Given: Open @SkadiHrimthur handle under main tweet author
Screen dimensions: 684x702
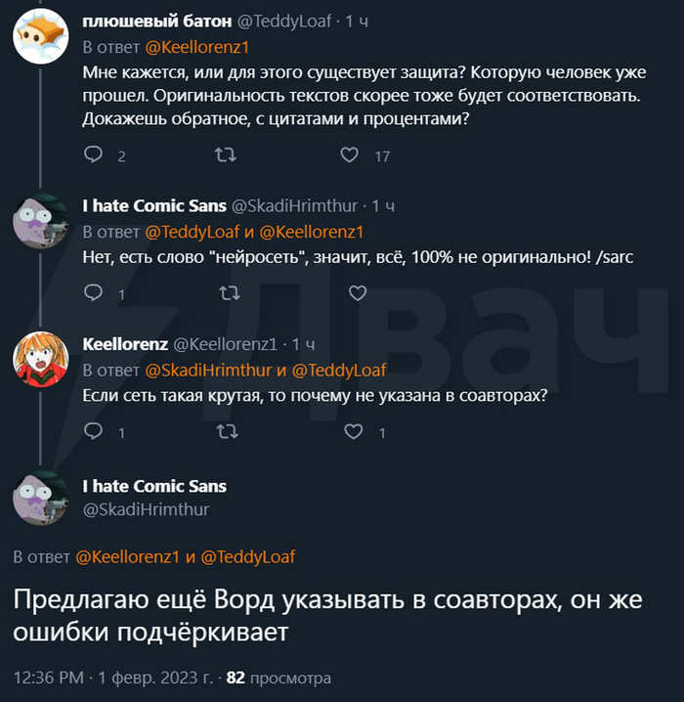Looking at the screenshot, I should tap(146, 509).
